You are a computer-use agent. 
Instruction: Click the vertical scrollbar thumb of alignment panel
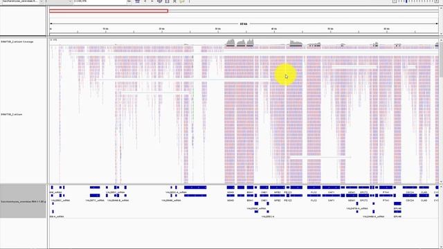[441, 61]
